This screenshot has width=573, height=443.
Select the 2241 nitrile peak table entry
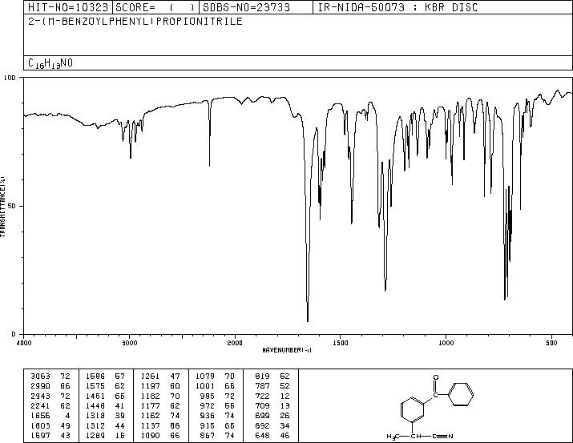point(40,405)
